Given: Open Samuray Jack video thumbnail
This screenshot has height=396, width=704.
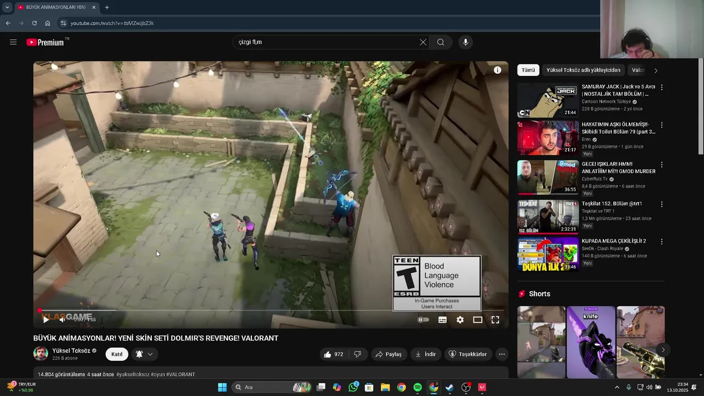Looking at the screenshot, I should tap(548, 100).
